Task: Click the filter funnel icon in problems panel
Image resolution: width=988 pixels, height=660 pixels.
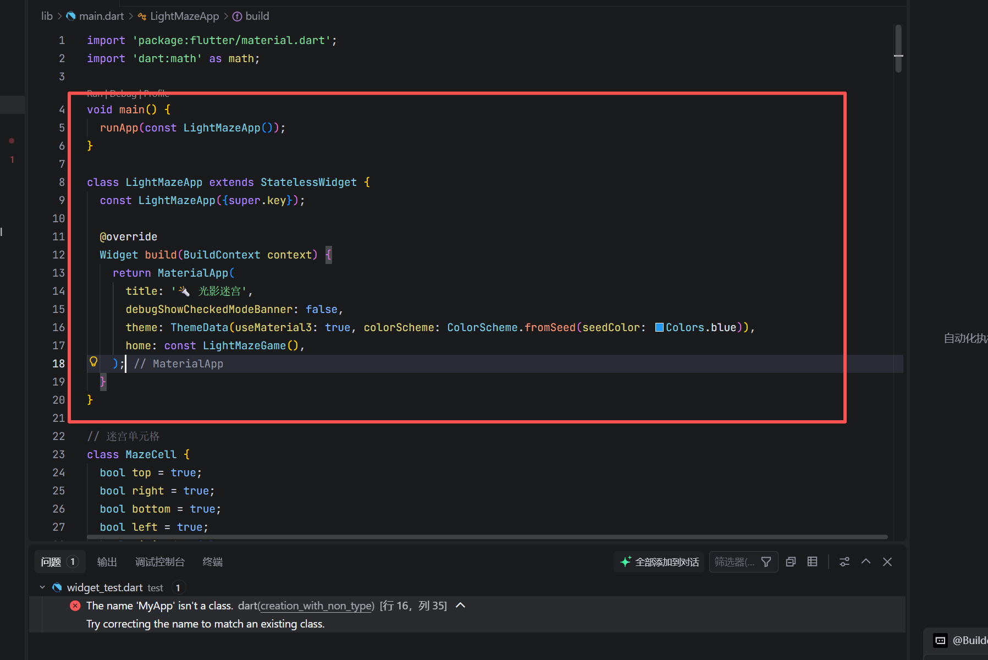Action: pyautogui.click(x=766, y=562)
